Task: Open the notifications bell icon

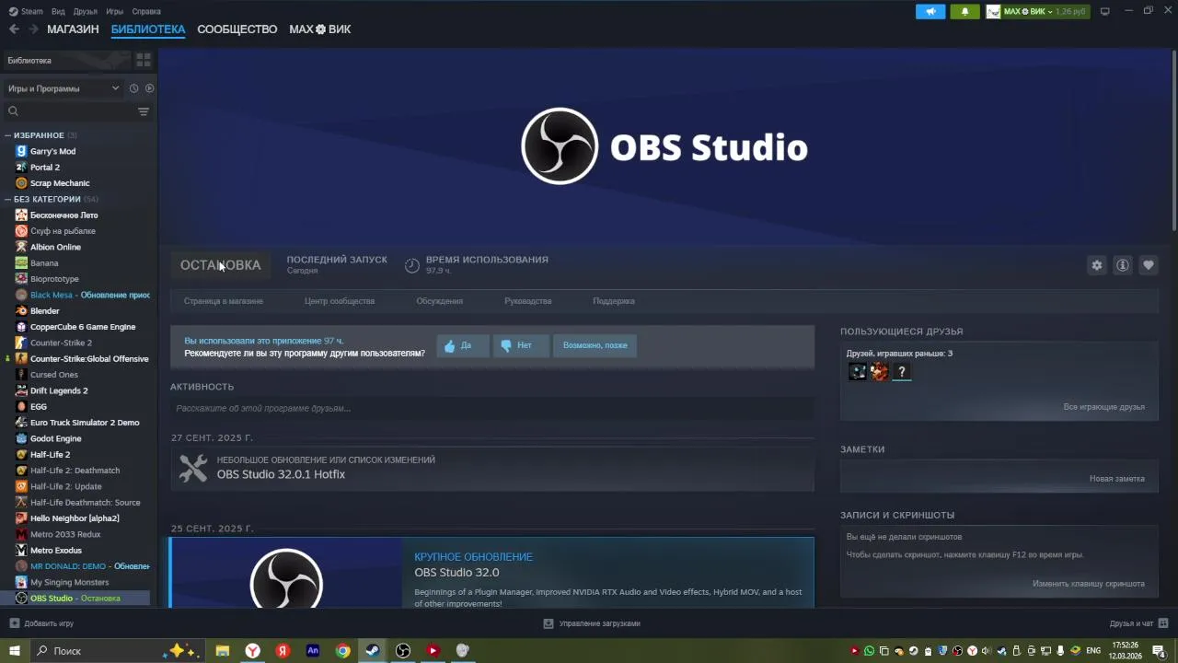Action: tap(964, 11)
